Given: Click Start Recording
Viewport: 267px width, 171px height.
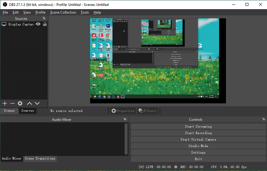Looking at the screenshot, I should pos(198,133).
